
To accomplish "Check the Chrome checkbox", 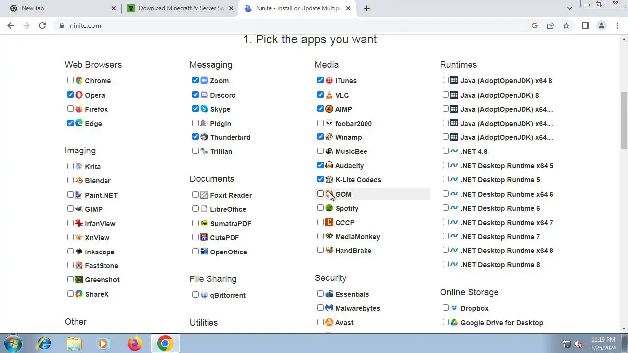I will (x=71, y=80).
